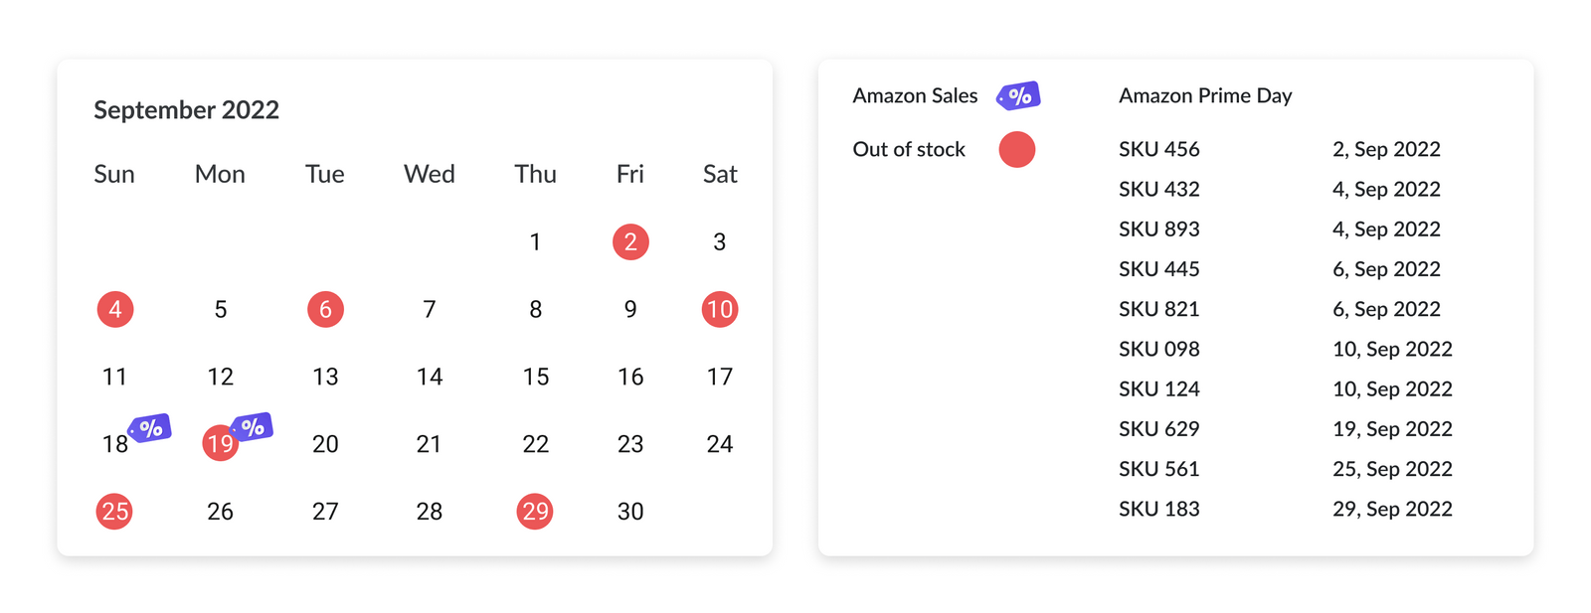The height and width of the screenshot is (613, 1591).
Task: Select September 15 on the calendar
Action: [535, 377]
